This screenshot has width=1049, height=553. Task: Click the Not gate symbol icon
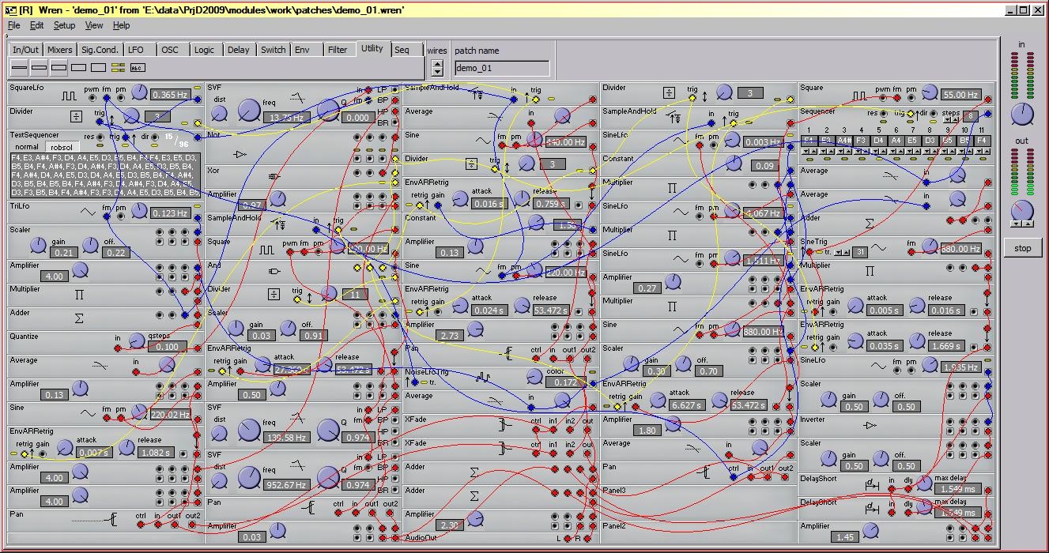click(240, 155)
